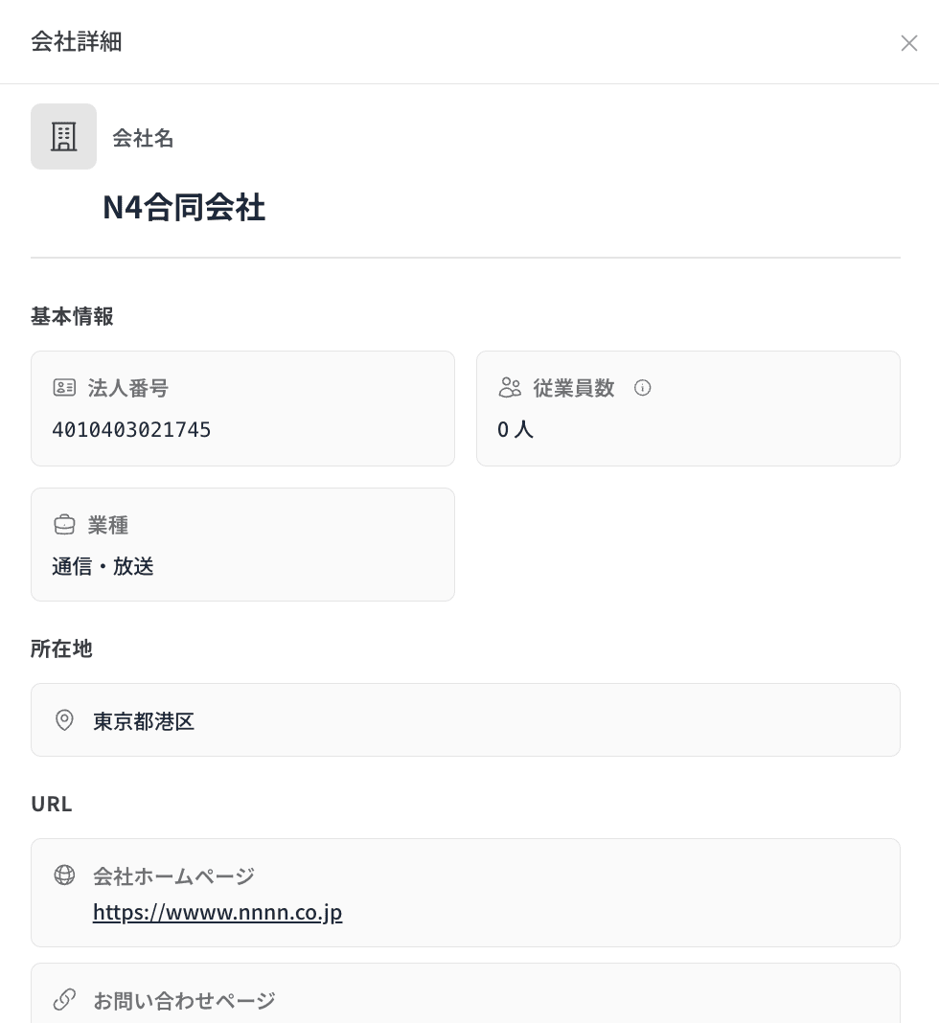The image size is (939, 1023).
Task: Click the 基本情報 section heading
Action: [x=72, y=317]
